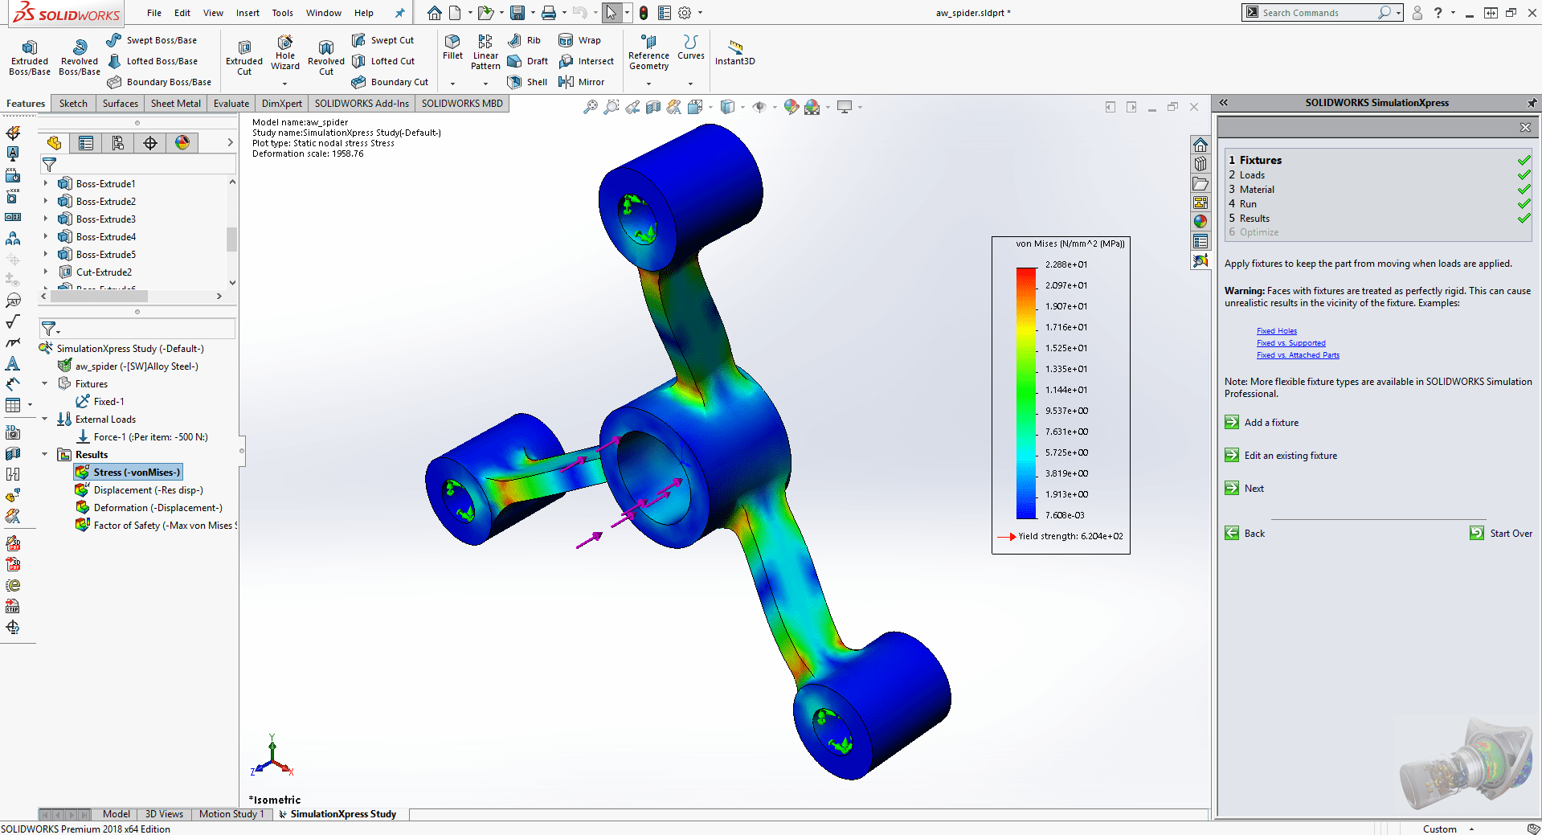Image resolution: width=1542 pixels, height=835 pixels.
Task: Click the Fixed Holes link
Action: click(1276, 330)
